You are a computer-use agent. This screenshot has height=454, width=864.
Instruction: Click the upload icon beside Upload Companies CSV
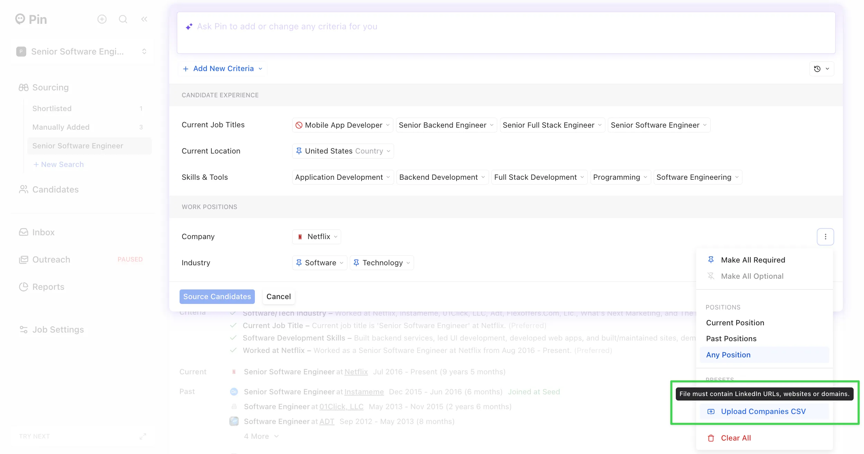tap(711, 412)
